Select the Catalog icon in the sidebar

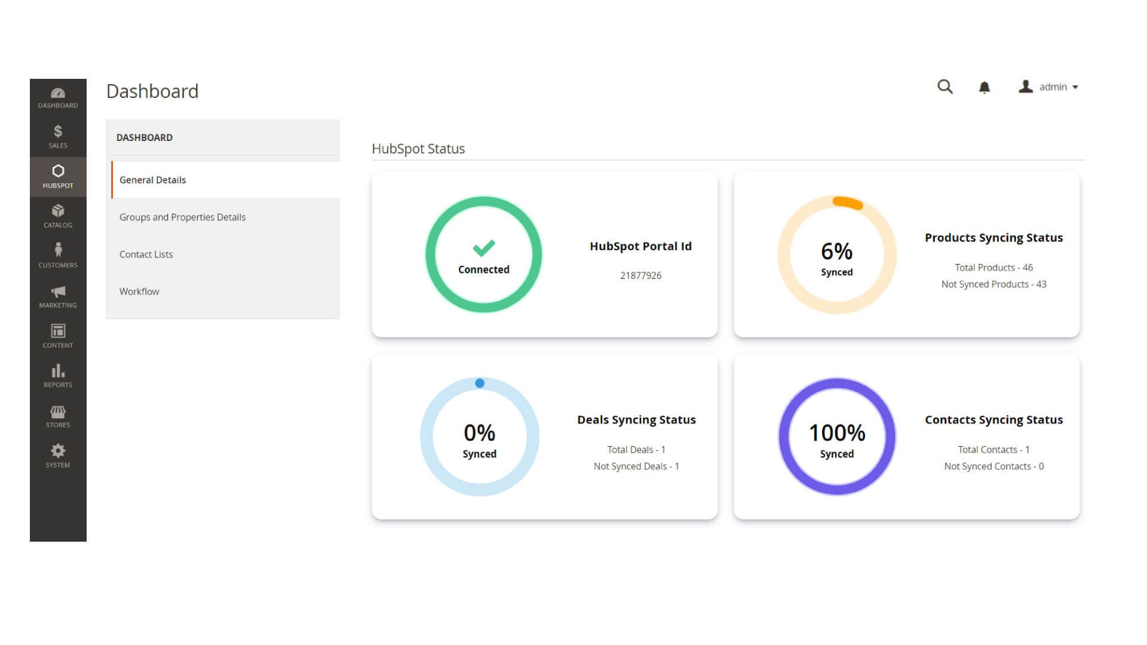coord(57,216)
